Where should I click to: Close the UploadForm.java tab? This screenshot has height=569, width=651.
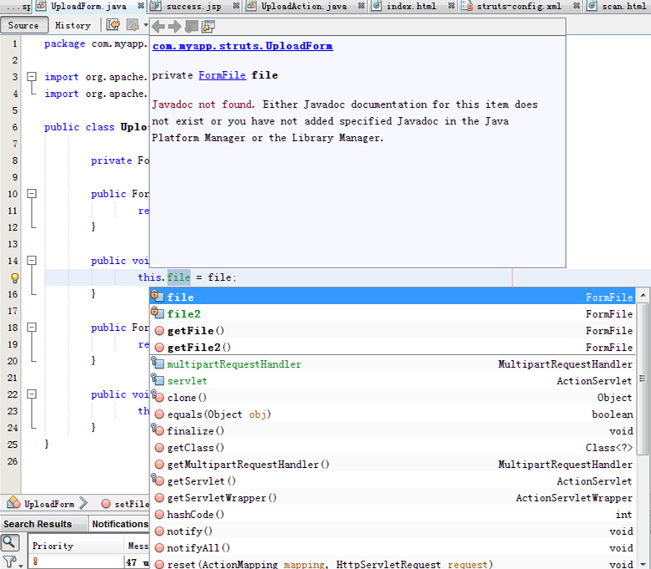140,6
